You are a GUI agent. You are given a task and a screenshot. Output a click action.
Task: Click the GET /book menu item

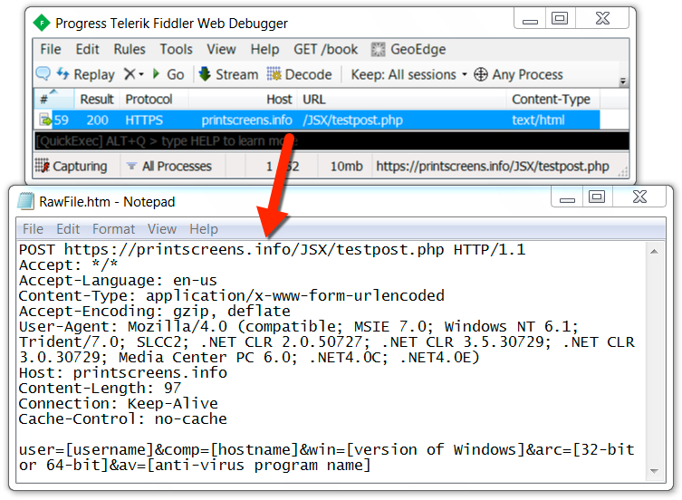(x=326, y=49)
